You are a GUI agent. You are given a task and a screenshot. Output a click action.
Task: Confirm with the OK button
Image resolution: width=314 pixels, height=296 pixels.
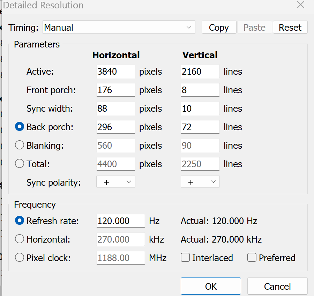point(211,287)
